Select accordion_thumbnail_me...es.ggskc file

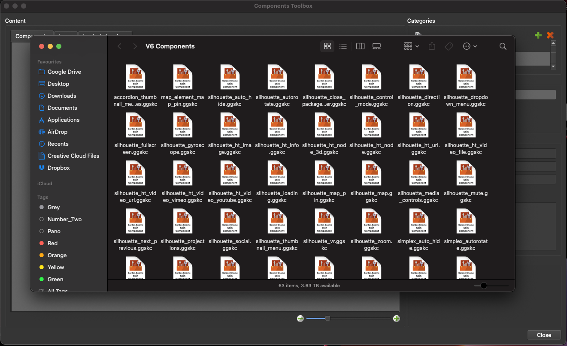pos(135,86)
